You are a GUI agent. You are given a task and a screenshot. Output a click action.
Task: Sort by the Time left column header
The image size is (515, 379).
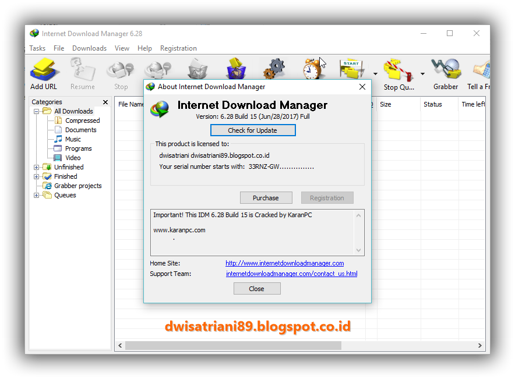point(473,104)
